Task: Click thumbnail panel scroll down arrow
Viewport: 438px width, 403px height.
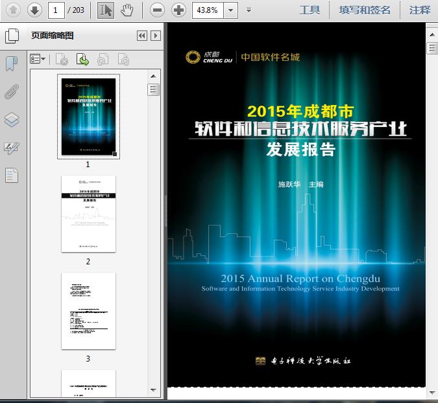Action: click(153, 390)
